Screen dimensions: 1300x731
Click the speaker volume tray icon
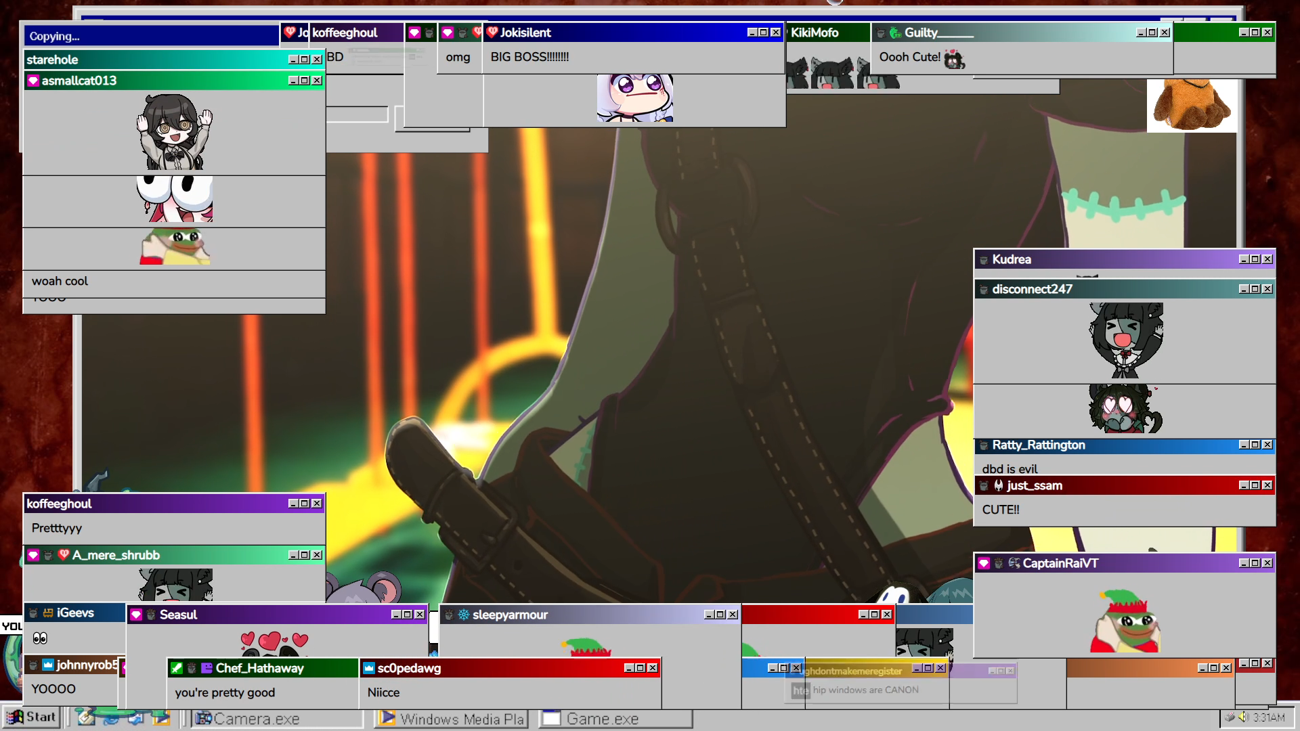point(1244,717)
